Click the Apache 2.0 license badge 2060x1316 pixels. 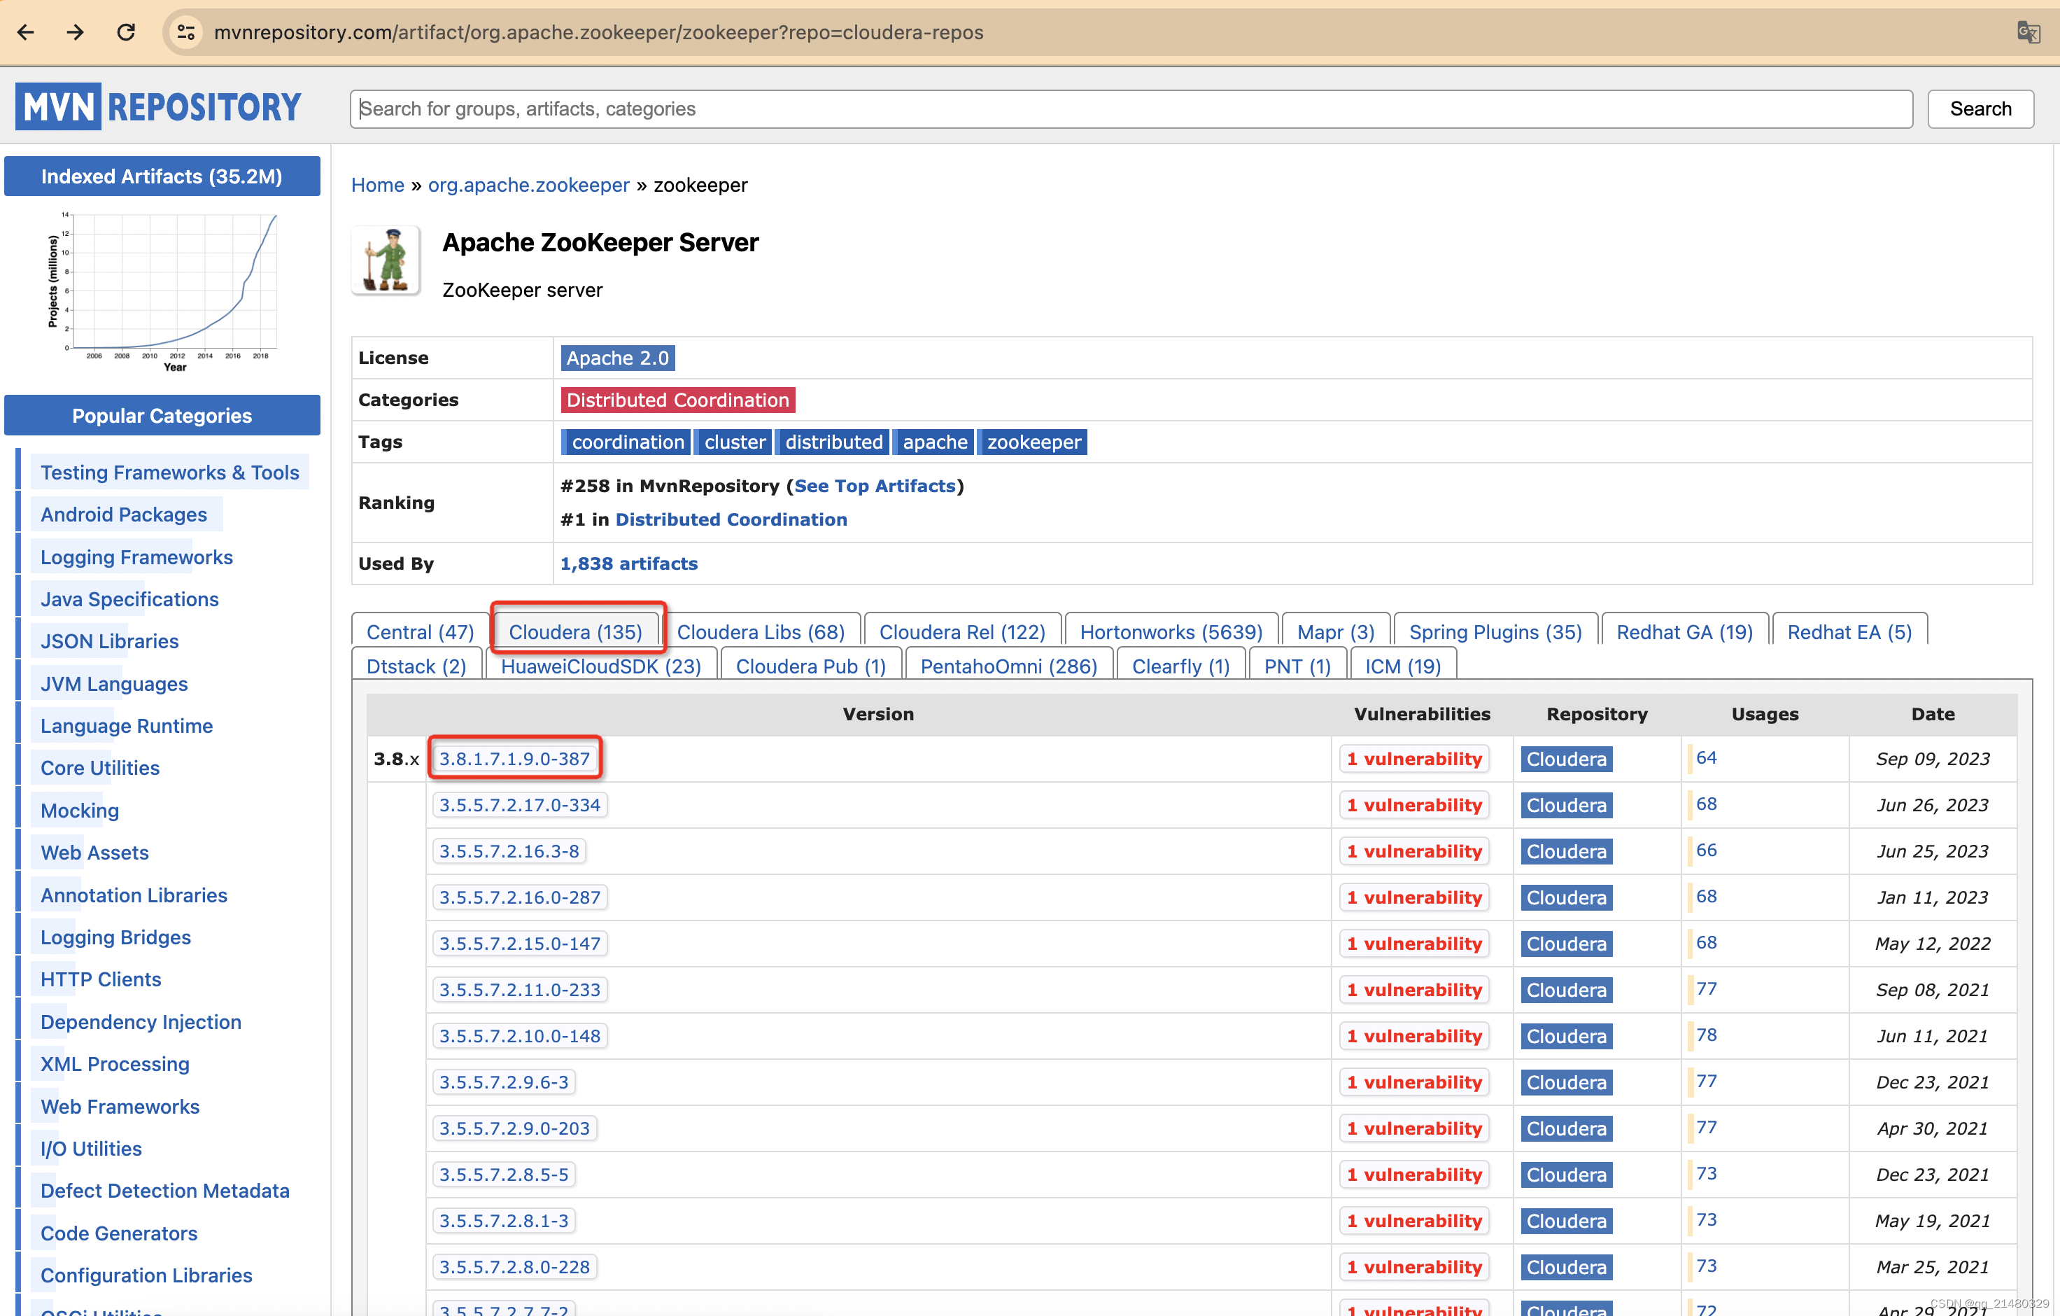coord(618,358)
